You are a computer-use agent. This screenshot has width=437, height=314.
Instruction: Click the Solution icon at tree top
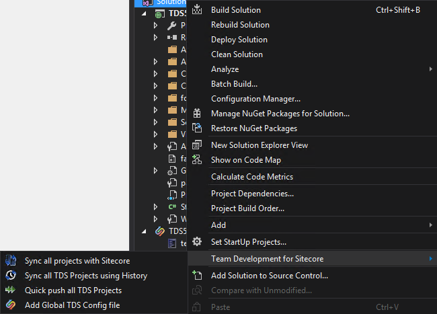point(148,3)
